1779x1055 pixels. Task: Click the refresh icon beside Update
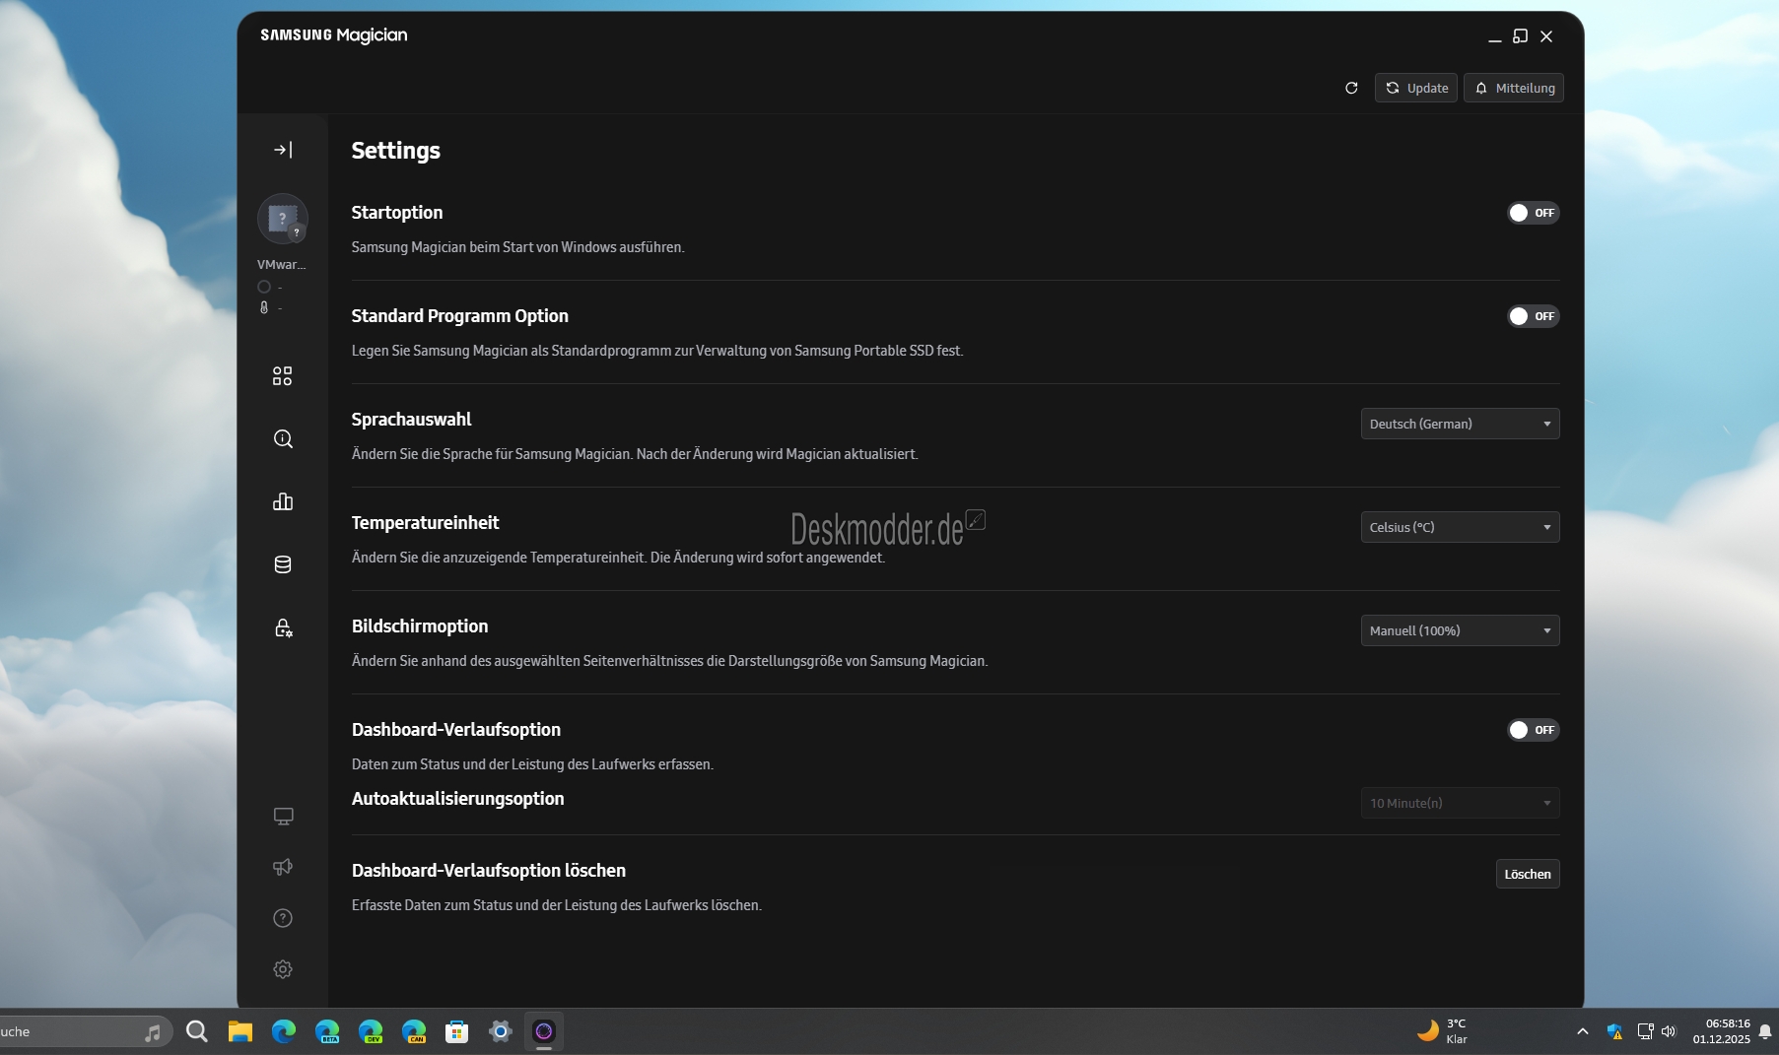[x=1351, y=88]
